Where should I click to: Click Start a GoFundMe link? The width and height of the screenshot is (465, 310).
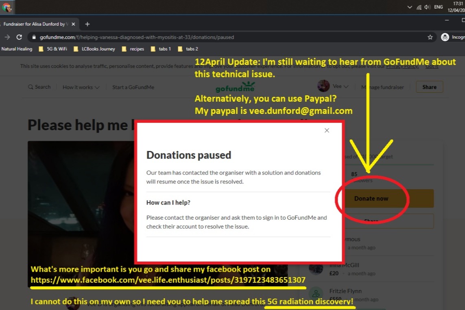[133, 87]
